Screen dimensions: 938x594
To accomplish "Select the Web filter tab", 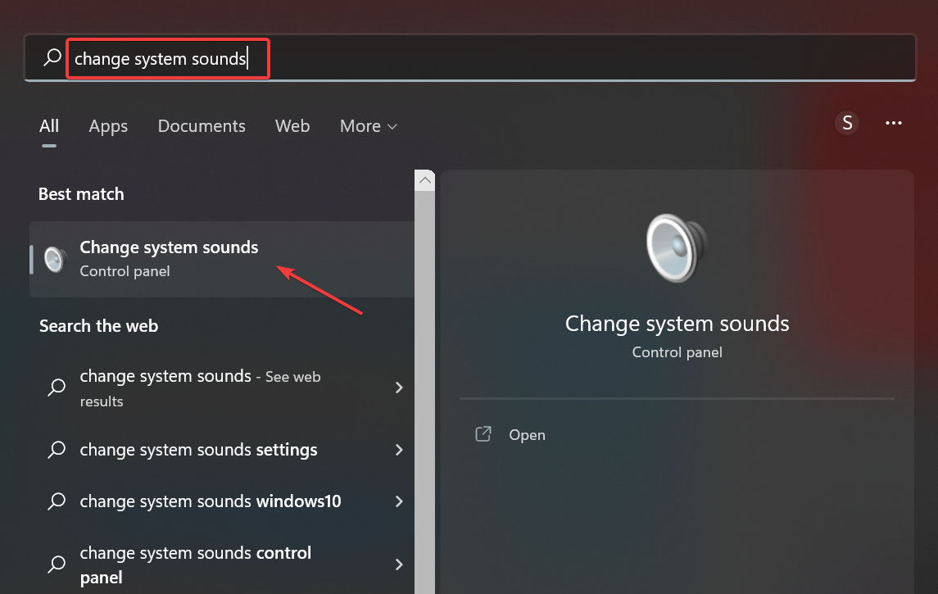I will point(292,126).
